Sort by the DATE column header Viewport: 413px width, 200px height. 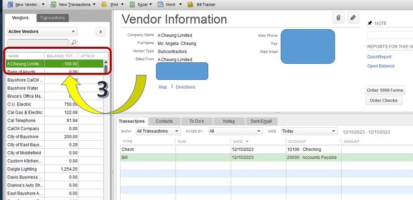point(258,142)
